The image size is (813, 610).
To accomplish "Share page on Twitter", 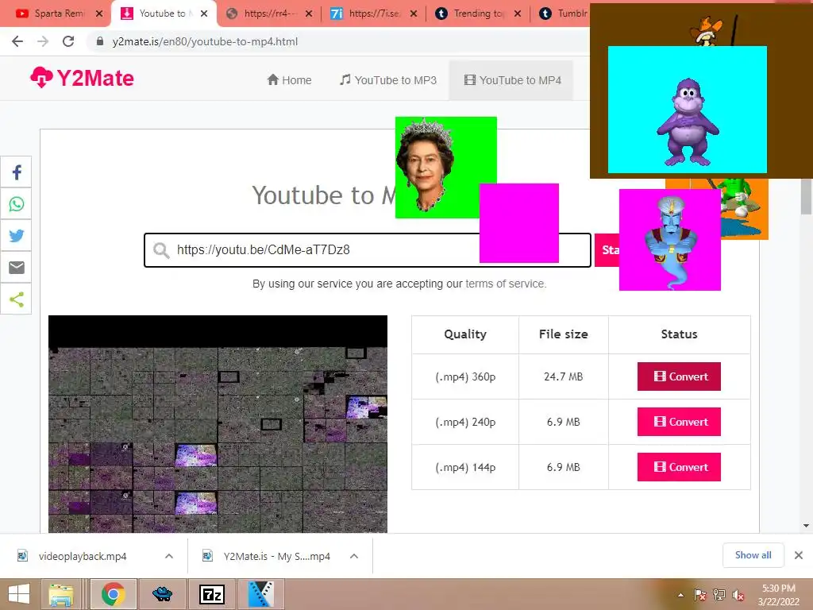I will pyautogui.click(x=17, y=235).
